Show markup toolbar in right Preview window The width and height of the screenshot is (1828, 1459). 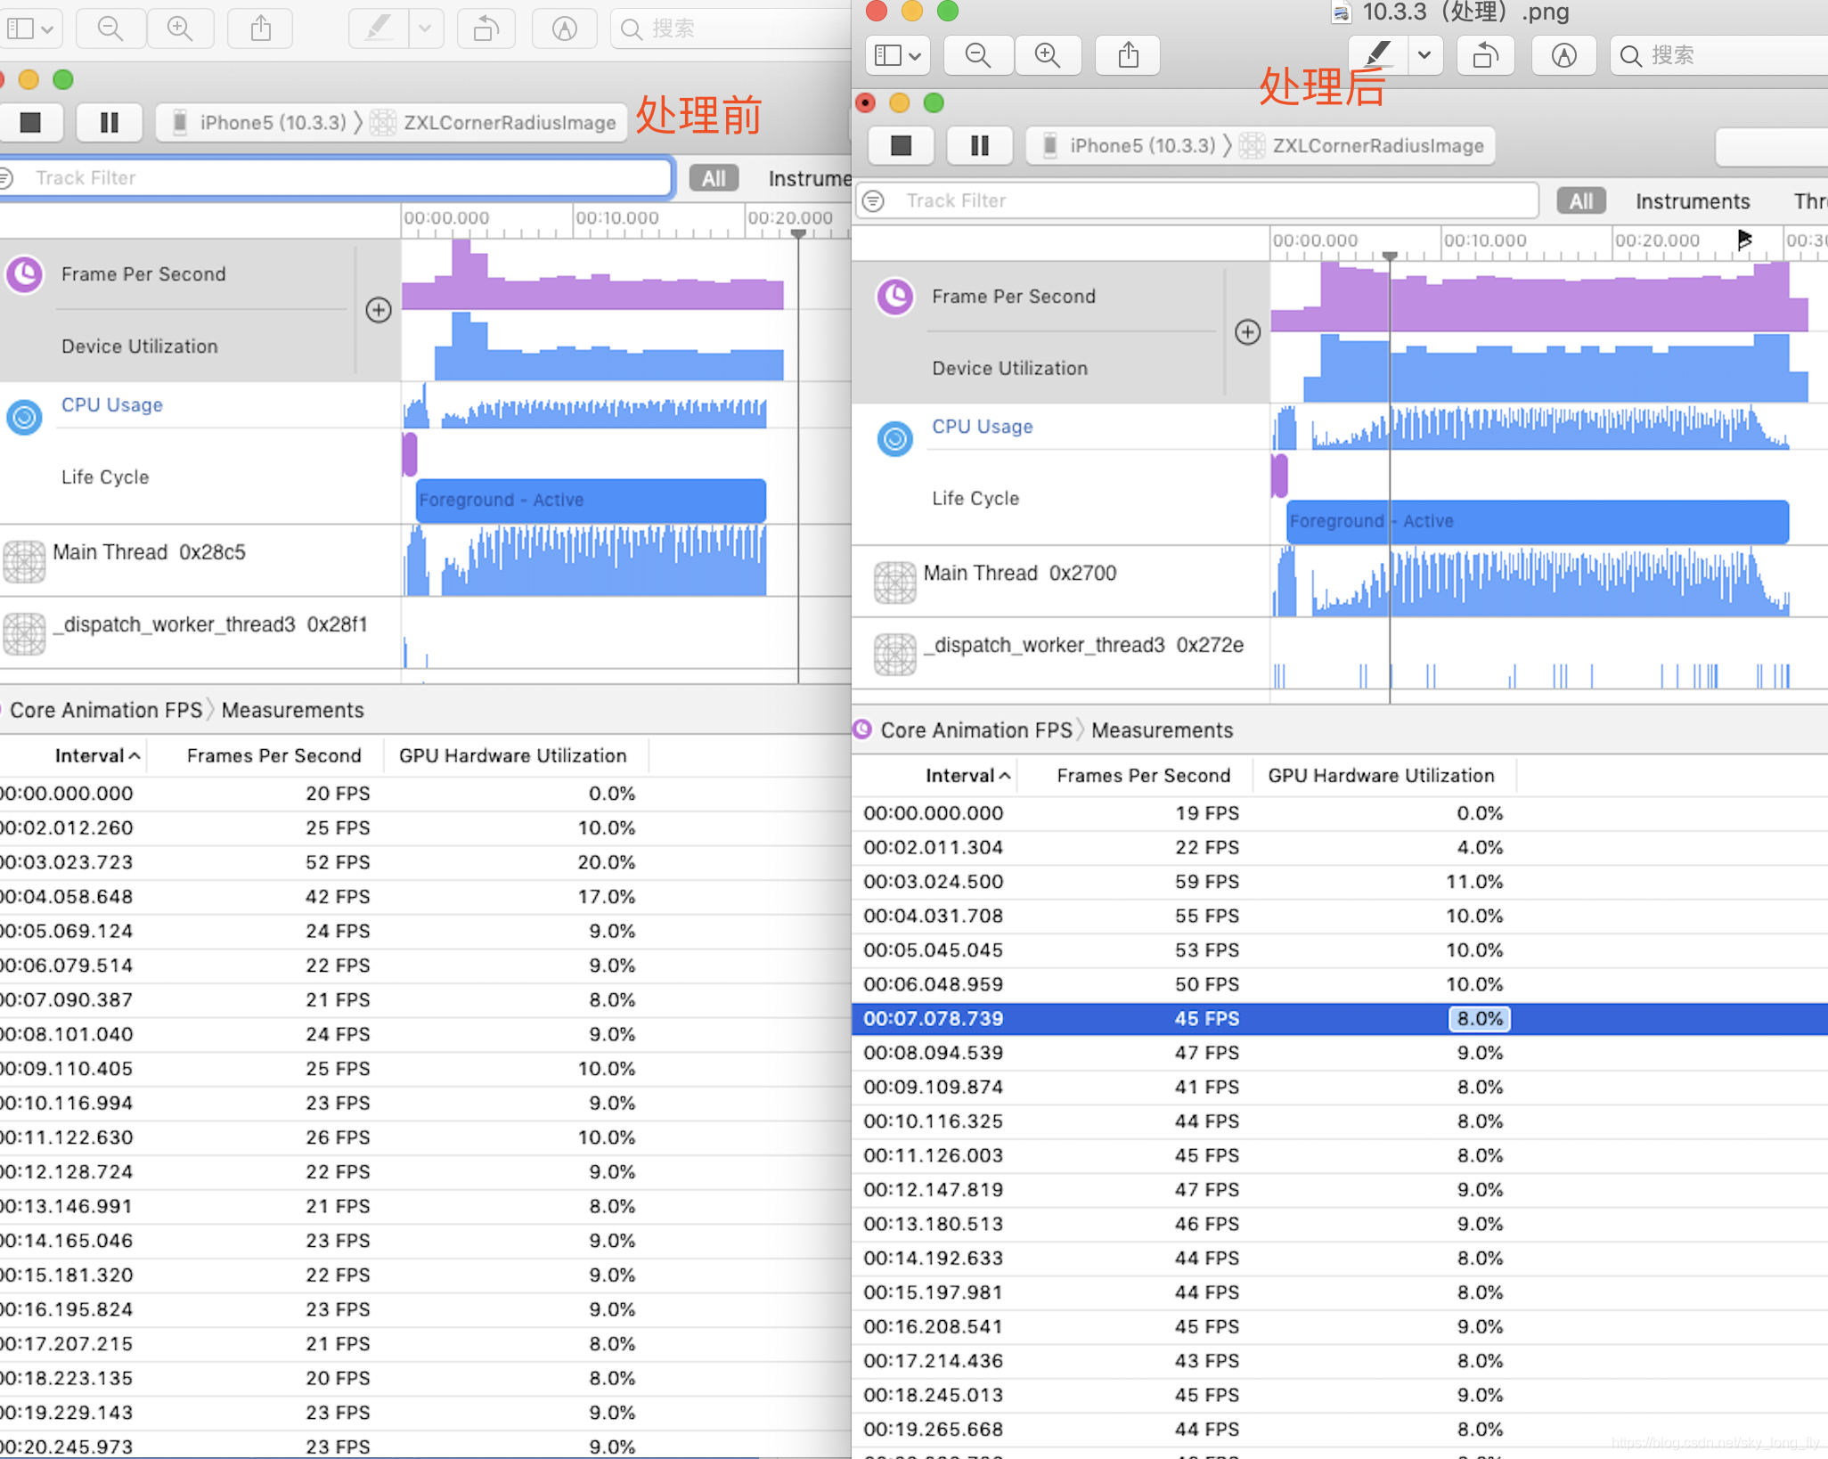coord(1563,55)
